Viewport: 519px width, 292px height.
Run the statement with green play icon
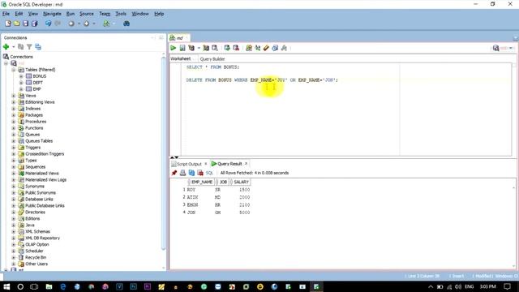click(x=173, y=48)
